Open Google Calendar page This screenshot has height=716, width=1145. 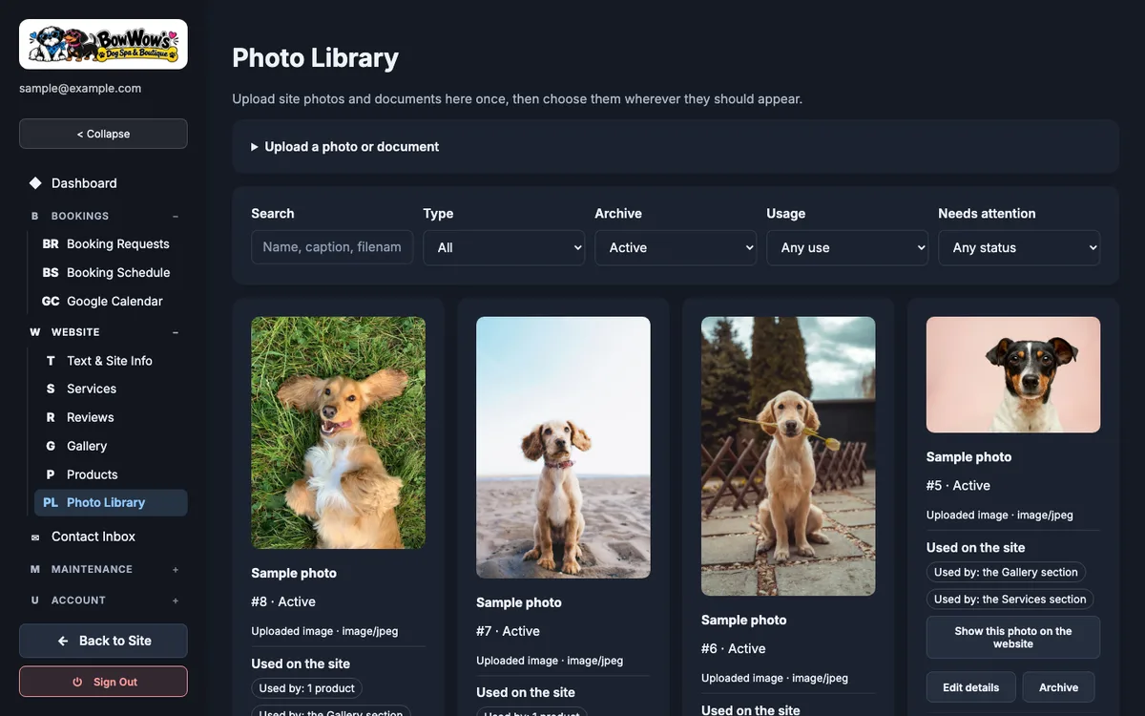coord(111,302)
